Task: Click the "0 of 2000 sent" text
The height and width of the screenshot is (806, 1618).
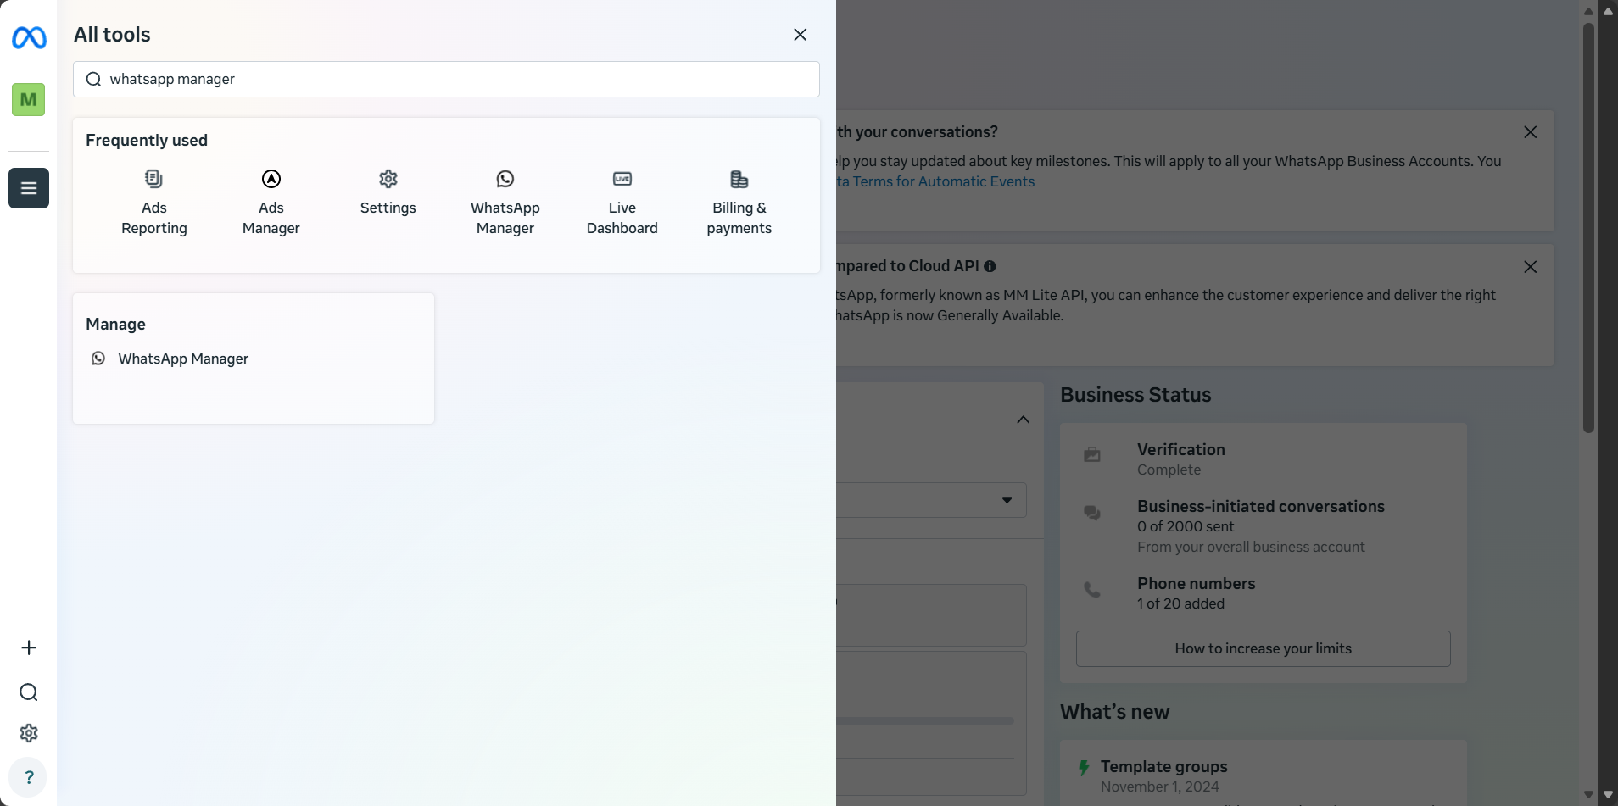Action: point(1186,527)
